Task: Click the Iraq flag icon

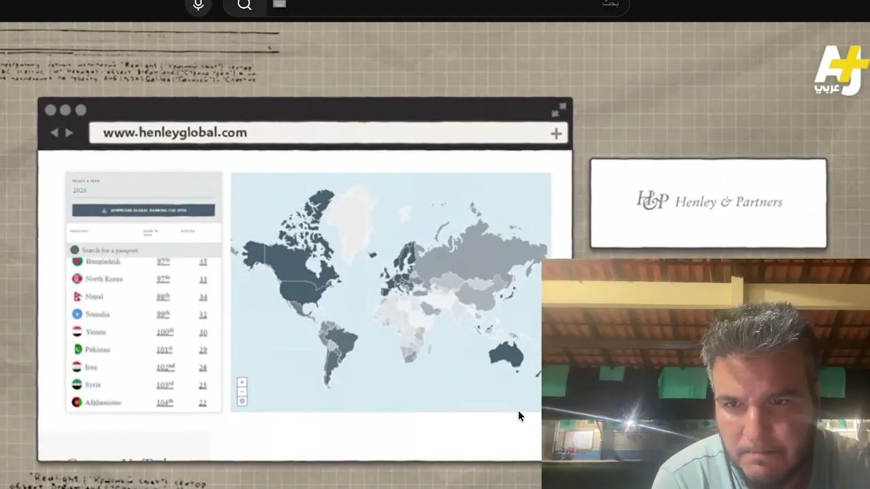Action: click(77, 367)
